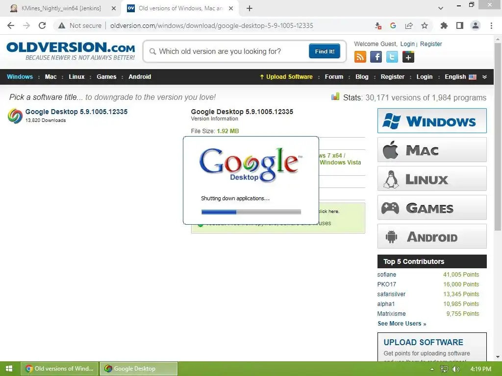Click the large Windows category button

432,120
